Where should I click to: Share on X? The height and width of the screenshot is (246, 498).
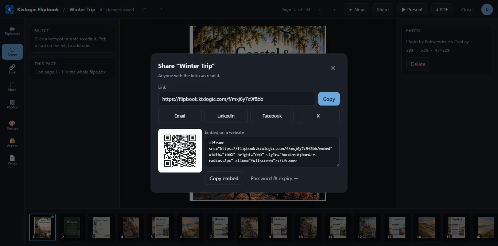pos(318,116)
